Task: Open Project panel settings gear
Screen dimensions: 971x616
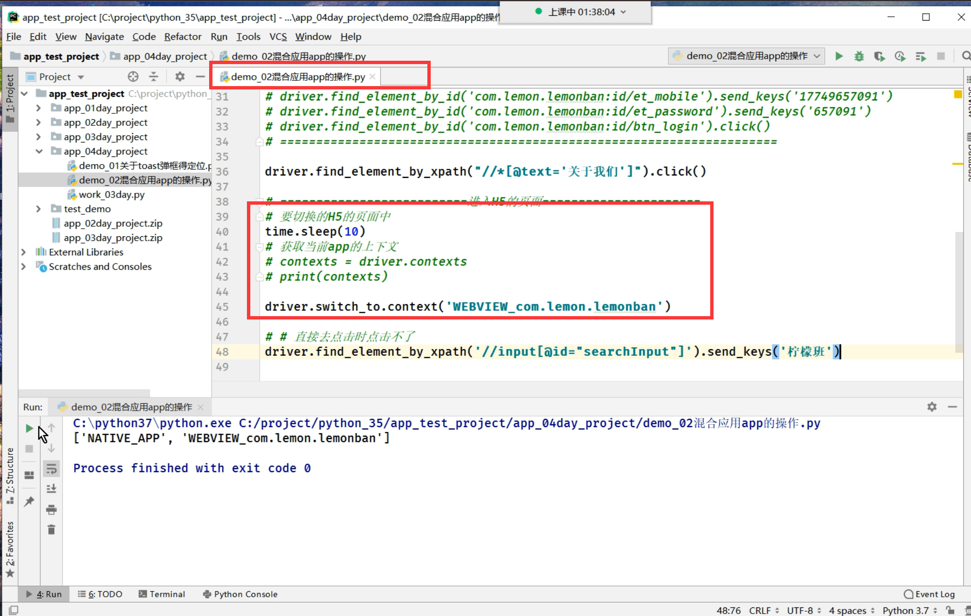Action: tap(179, 77)
